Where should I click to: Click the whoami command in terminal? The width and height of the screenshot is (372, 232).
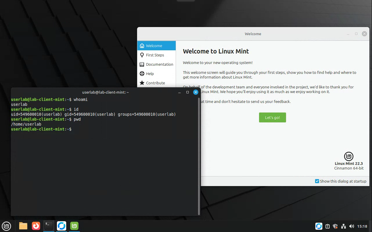click(x=80, y=99)
